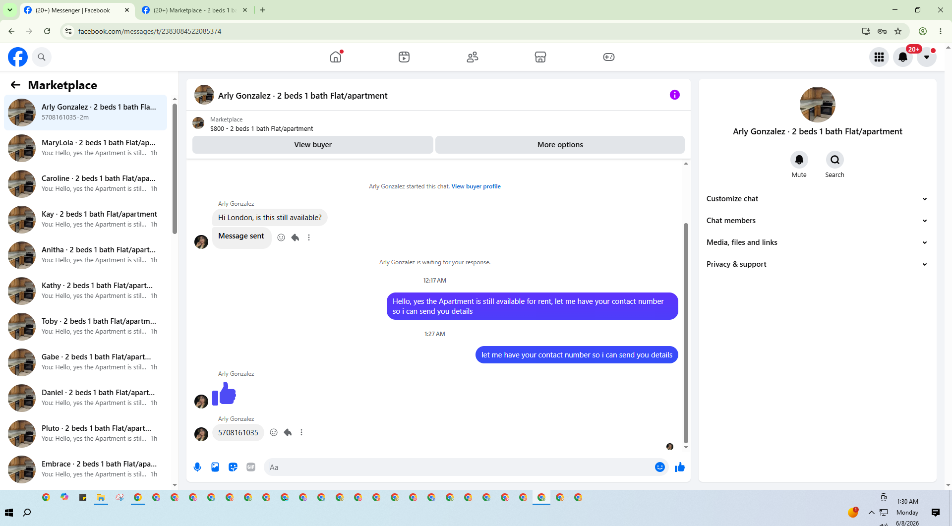952x526 pixels.
Task: Switch to the Marketplace browser tab
Action: [194, 10]
